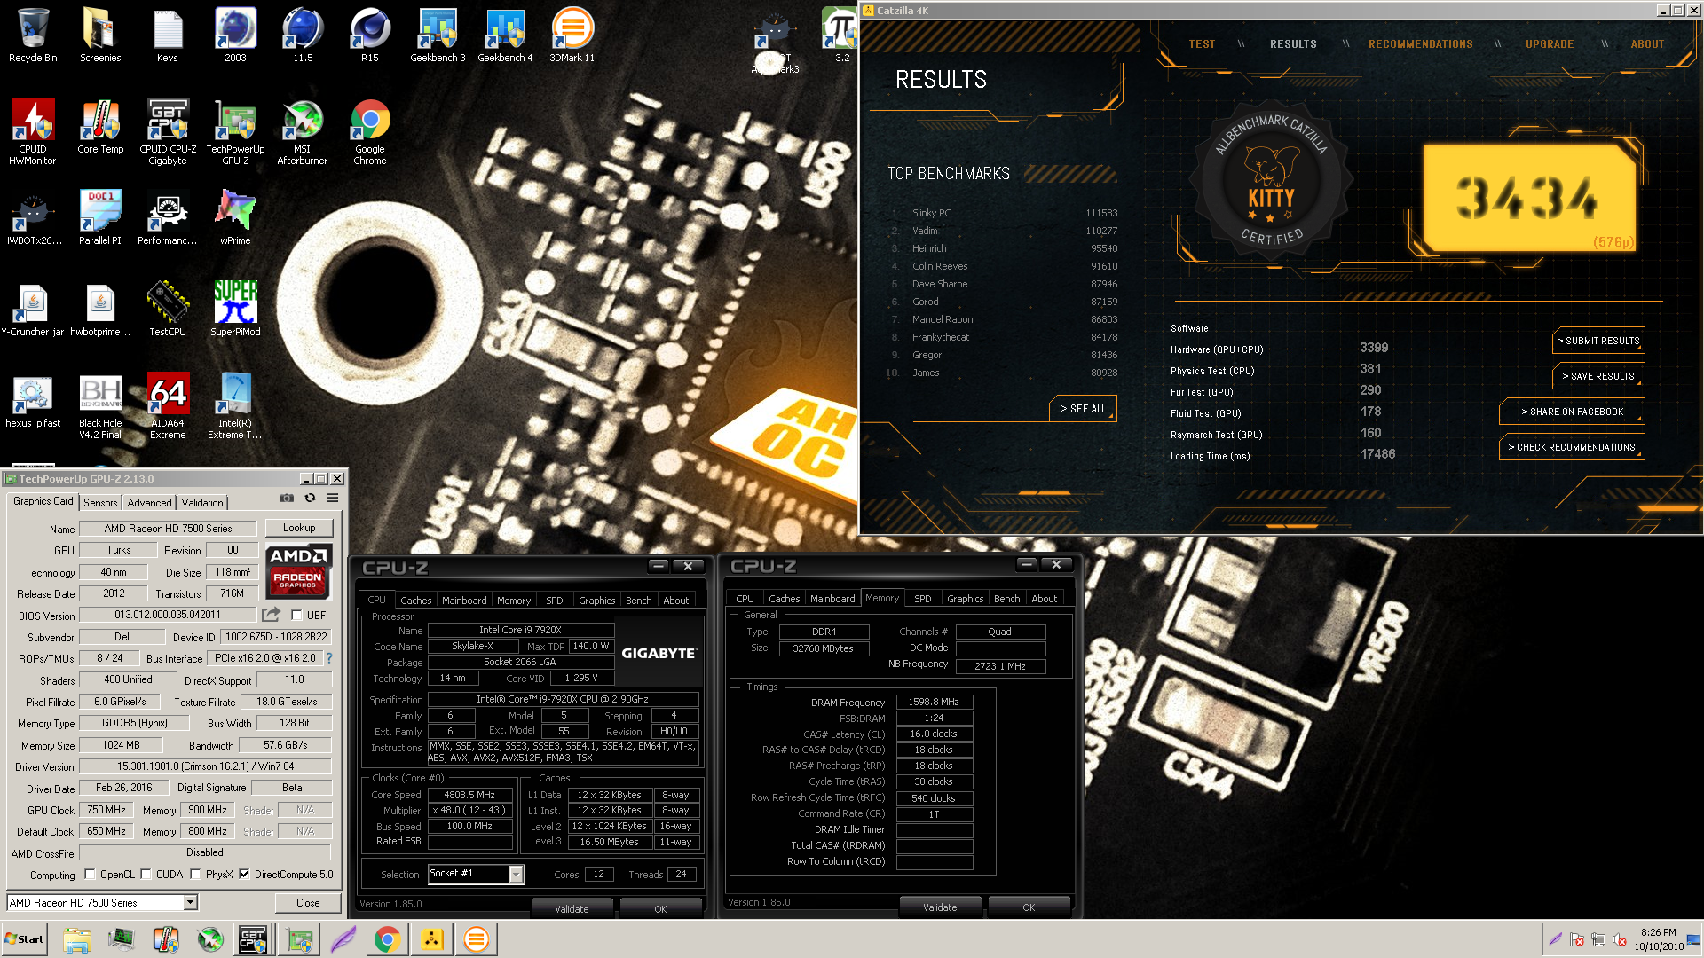Open the RECOMMENDATIONS tab in Catzilla
Image resolution: width=1704 pixels, height=958 pixels.
point(1420,44)
